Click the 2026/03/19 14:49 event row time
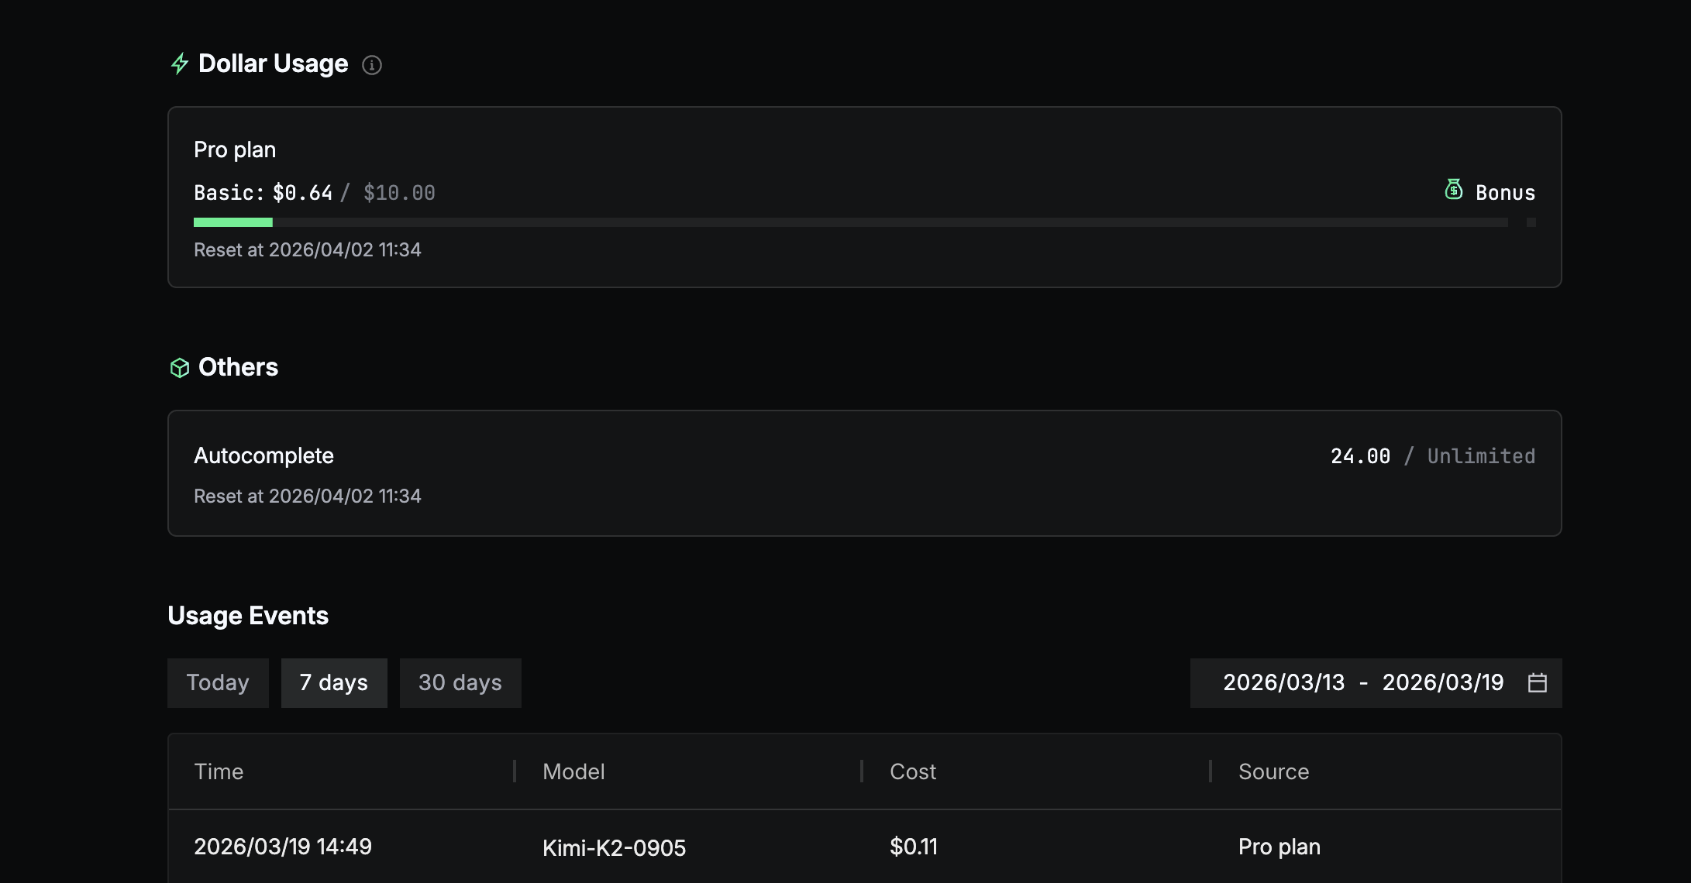This screenshot has height=883, width=1691. 283,847
